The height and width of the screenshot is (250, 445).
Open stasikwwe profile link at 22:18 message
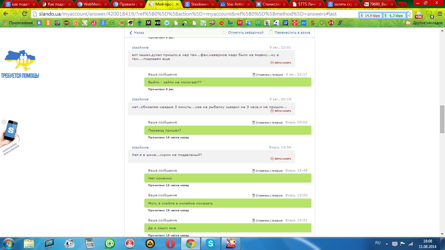coord(140,99)
